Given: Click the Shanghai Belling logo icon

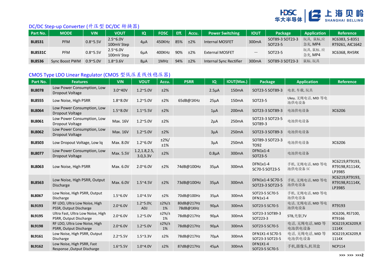Looking at the screenshot, I should tap(315, 16).
